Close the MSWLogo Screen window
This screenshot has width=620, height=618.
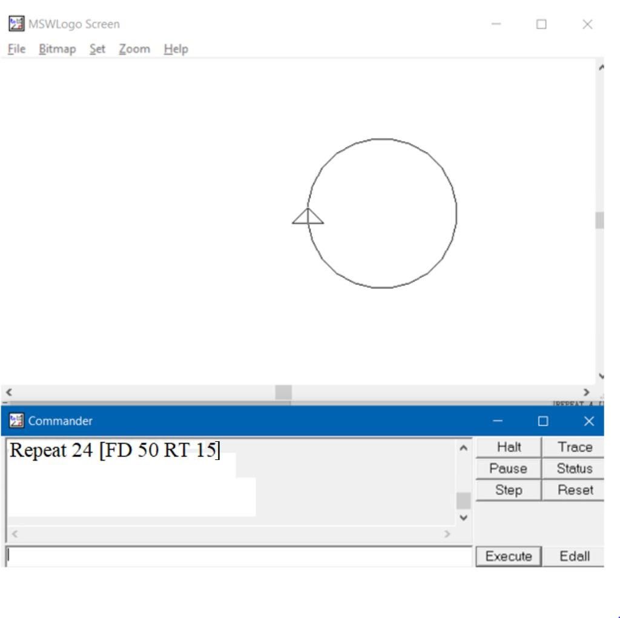pos(587,24)
